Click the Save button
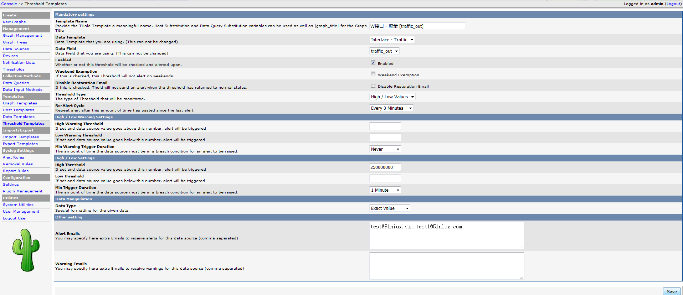This screenshot has width=683, height=295. click(x=672, y=291)
